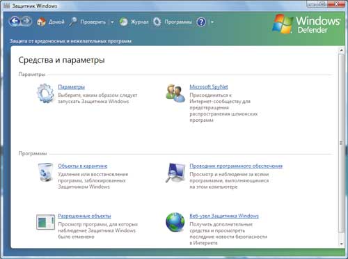Click the Параметры section label
Viewport: 348px width, 259px height.
click(x=32, y=74)
